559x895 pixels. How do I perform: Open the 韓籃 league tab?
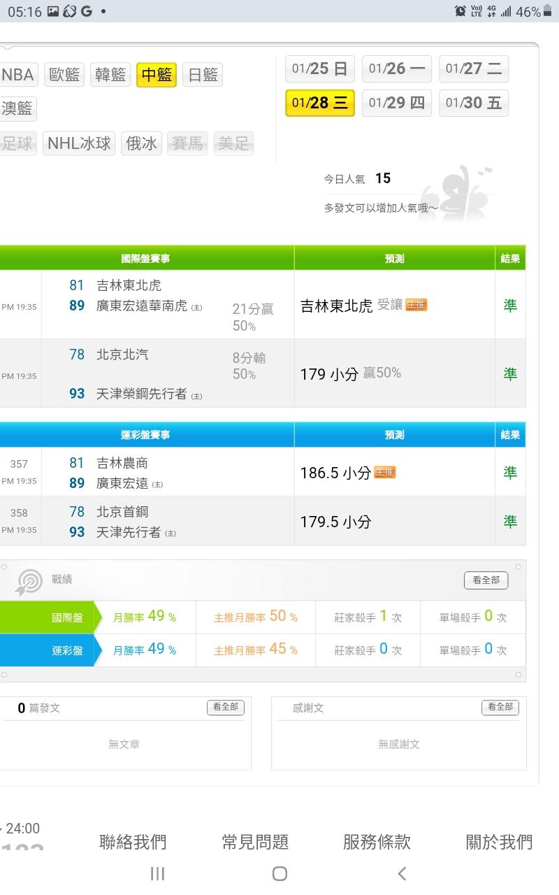[110, 75]
